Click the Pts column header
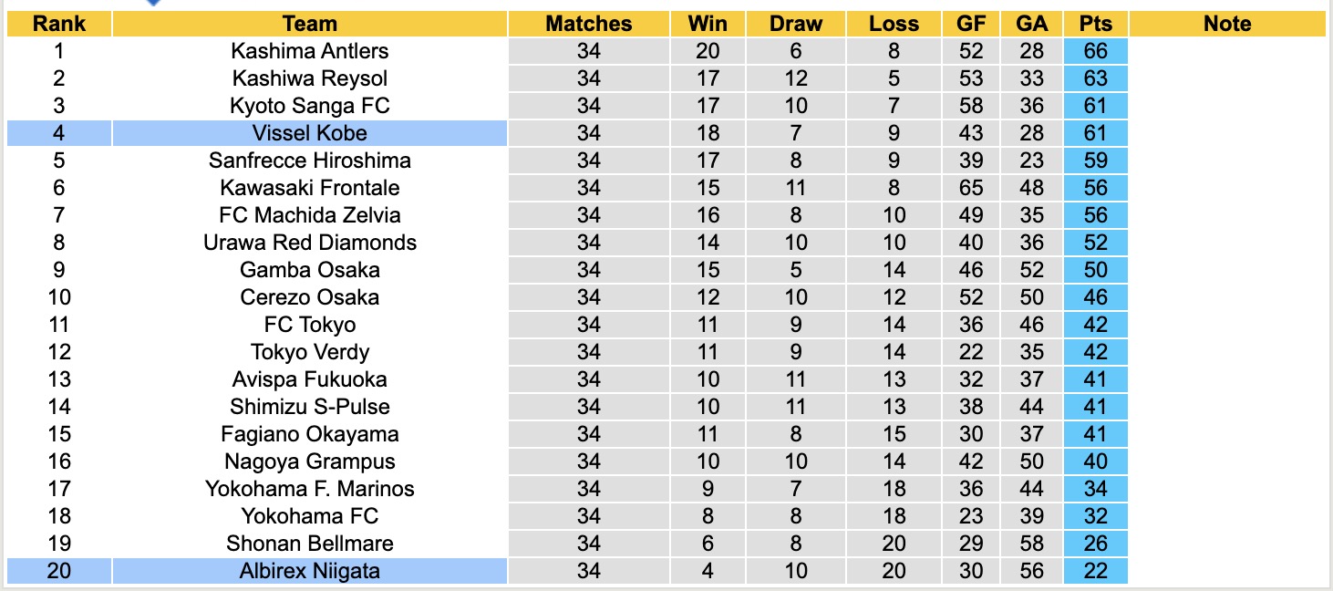Image resolution: width=1333 pixels, height=591 pixels. (1095, 24)
